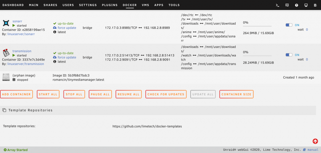Viewport: 321px width, 153px height.
Task: Click sonarr force update link
Action: point(67,28)
